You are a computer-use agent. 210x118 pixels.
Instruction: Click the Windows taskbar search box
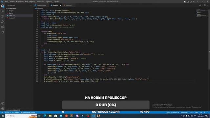[21, 116]
